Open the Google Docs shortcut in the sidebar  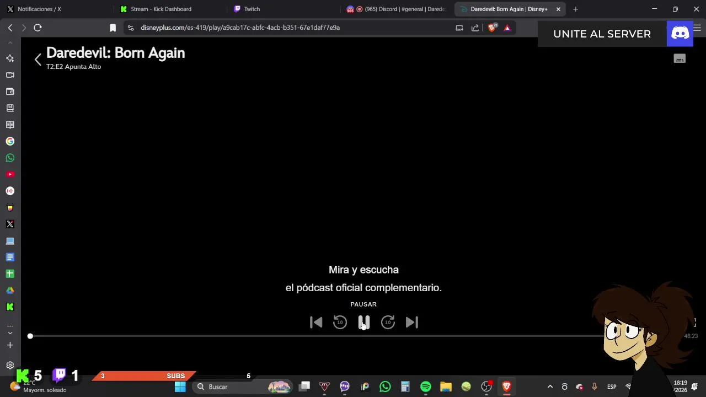10,257
